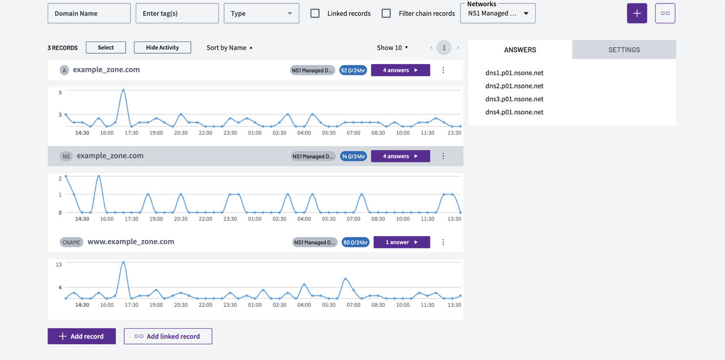Open kebab menu for NS record
The image size is (725, 360).
[443, 156]
